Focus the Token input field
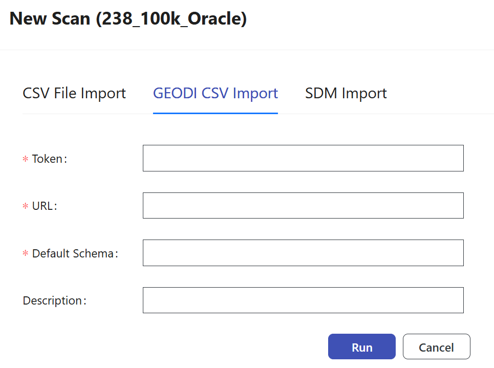Image resolution: width=494 pixels, height=368 pixels. 303,158
